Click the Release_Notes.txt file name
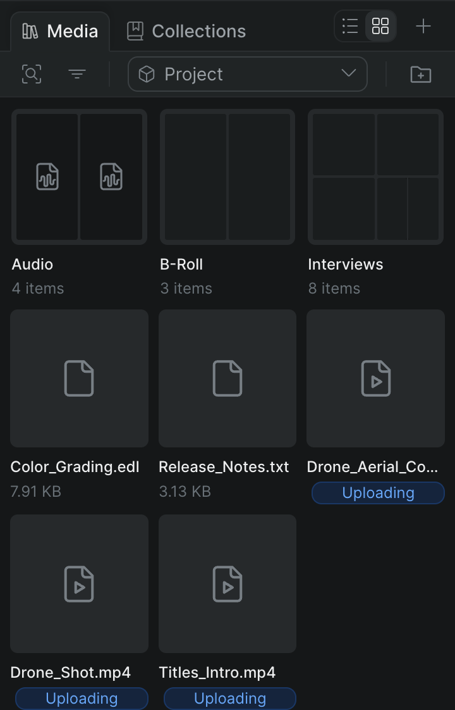This screenshot has width=455, height=710. 224,467
